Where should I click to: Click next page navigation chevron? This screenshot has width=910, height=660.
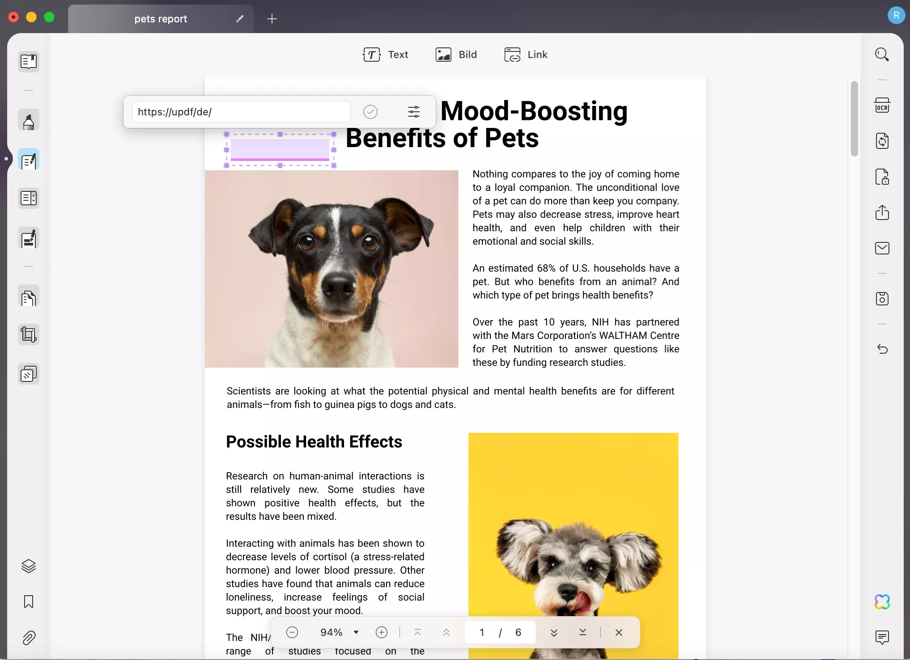555,632
